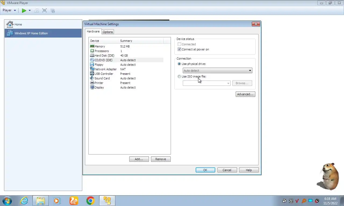Viewport: 344px width, 206px height.
Task: Click the NAT network summary value
Action: pos(123,69)
